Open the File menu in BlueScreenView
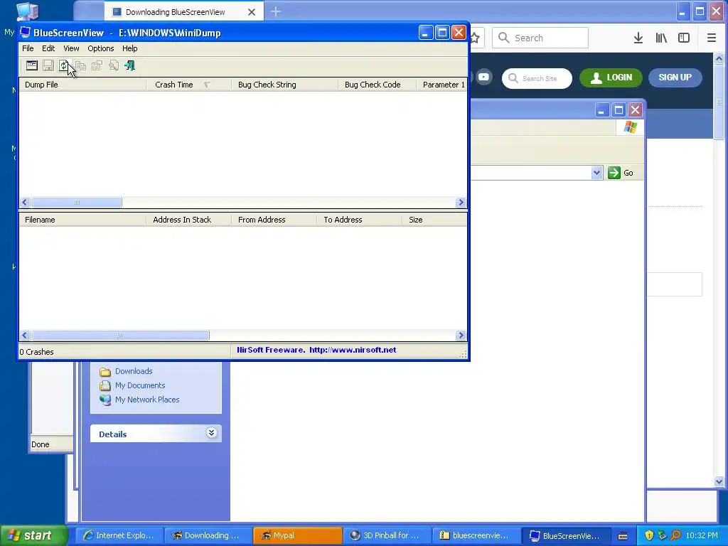 pyautogui.click(x=28, y=48)
